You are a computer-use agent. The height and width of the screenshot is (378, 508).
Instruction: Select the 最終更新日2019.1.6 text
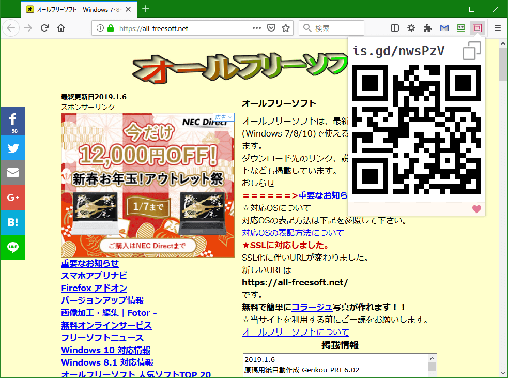pyautogui.click(x=94, y=97)
